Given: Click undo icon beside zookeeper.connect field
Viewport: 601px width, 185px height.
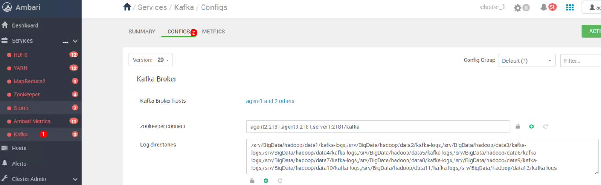Looking at the screenshot, I should (546, 127).
